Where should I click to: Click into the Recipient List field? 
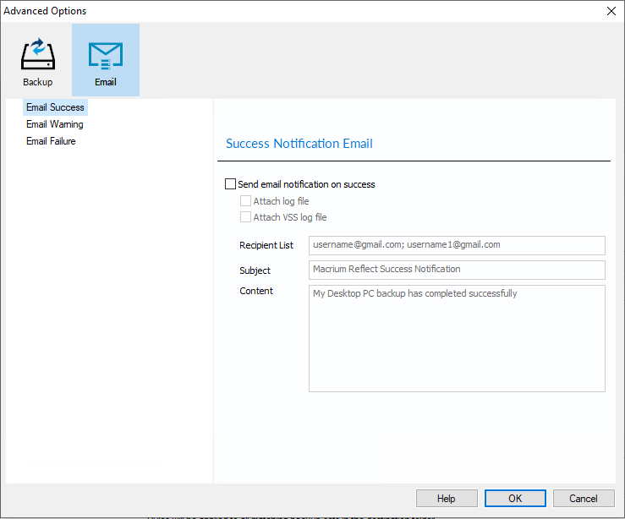tap(457, 245)
